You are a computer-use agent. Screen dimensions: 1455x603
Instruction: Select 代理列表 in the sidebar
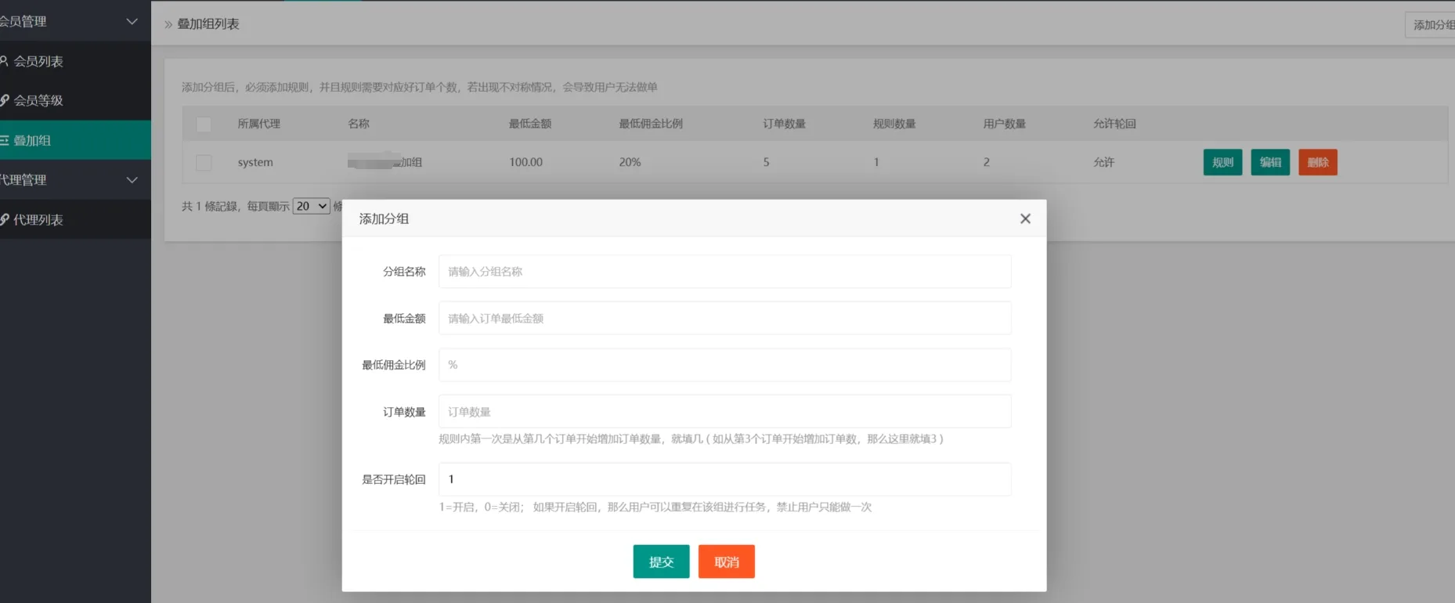coord(38,219)
